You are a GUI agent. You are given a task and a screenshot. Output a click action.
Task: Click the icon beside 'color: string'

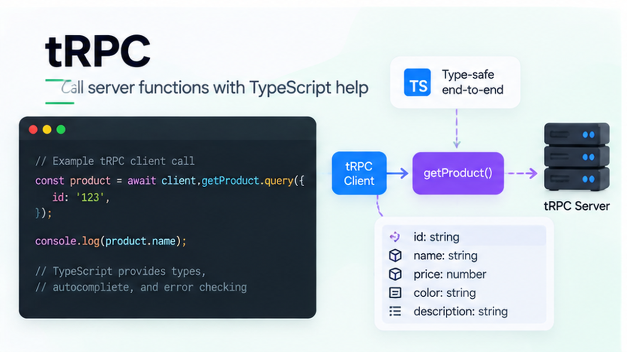click(395, 293)
